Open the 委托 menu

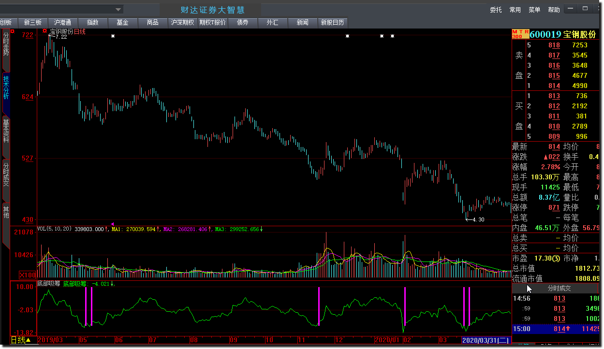point(496,10)
